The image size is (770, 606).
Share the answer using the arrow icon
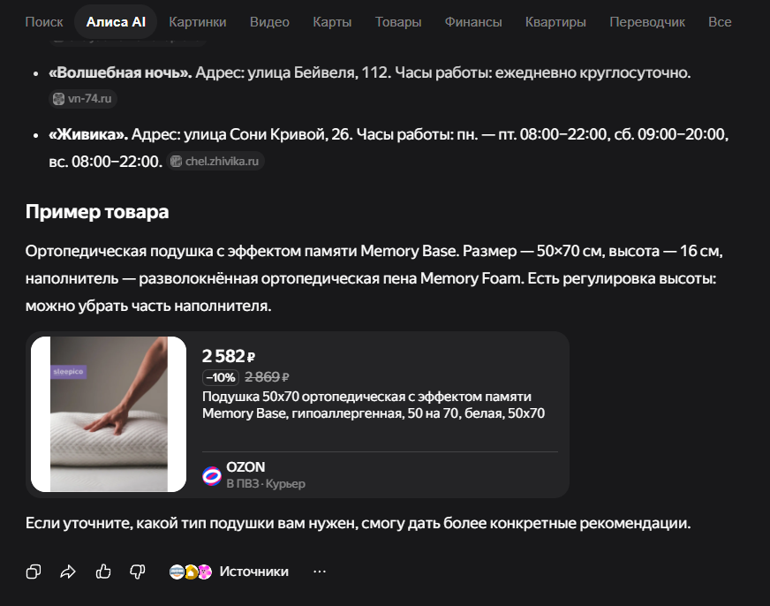click(x=68, y=572)
